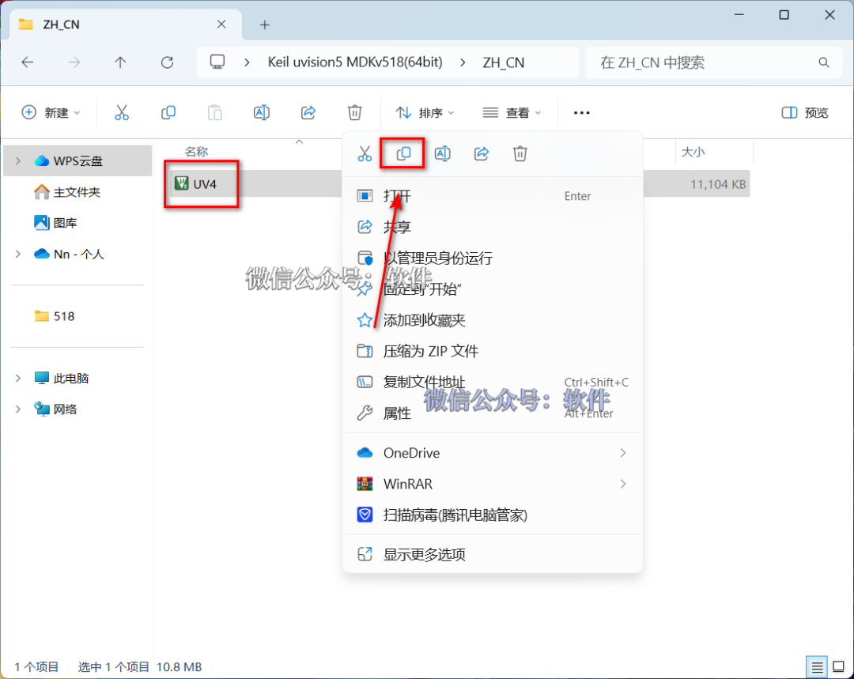Click the 11,104 KB size cell

coord(718,185)
